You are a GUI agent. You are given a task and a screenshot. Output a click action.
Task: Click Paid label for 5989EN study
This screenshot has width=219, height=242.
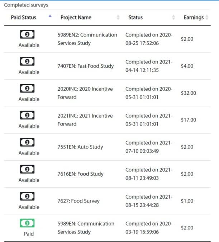pos(29,234)
